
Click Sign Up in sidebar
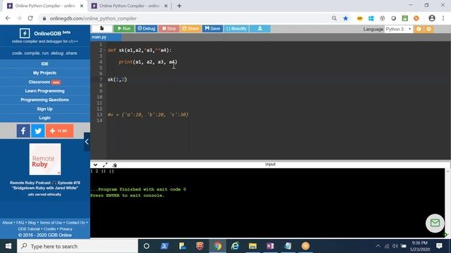[x=44, y=109]
